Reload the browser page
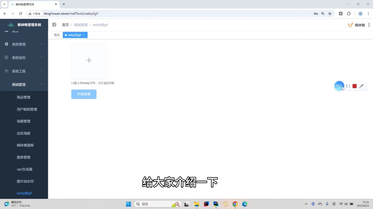 pos(20,13)
